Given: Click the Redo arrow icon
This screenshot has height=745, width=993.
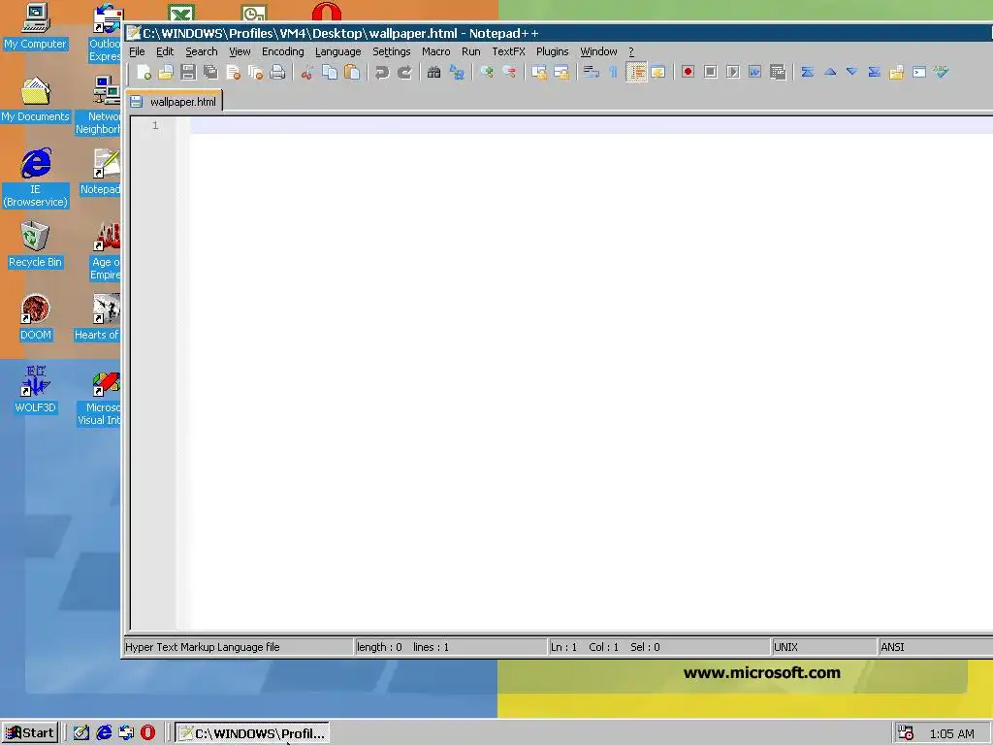Looking at the screenshot, I should pos(404,72).
